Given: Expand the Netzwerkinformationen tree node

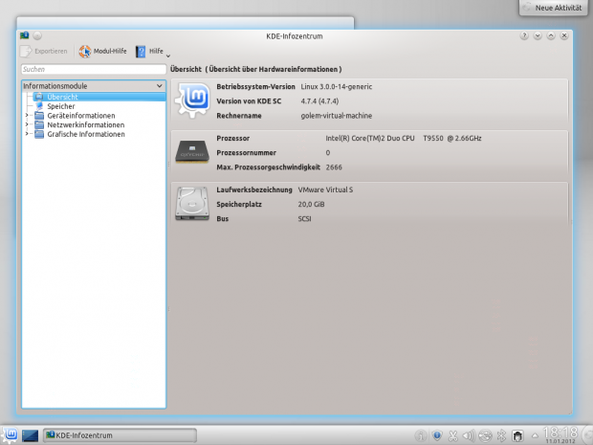Looking at the screenshot, I should pos(27,124).
